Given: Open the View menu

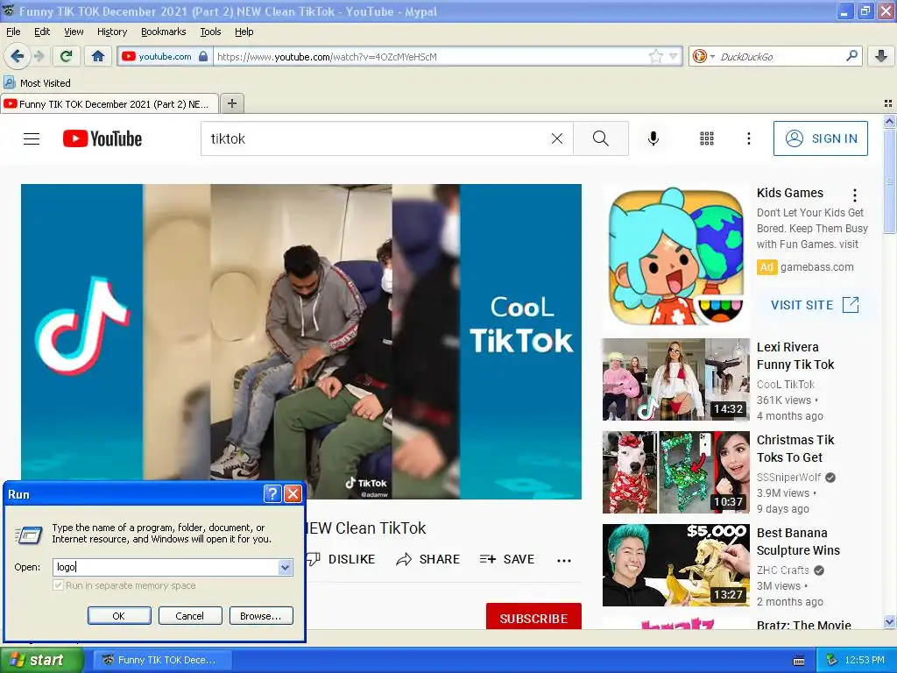Looking at the screenshot, I should (74, 32).
